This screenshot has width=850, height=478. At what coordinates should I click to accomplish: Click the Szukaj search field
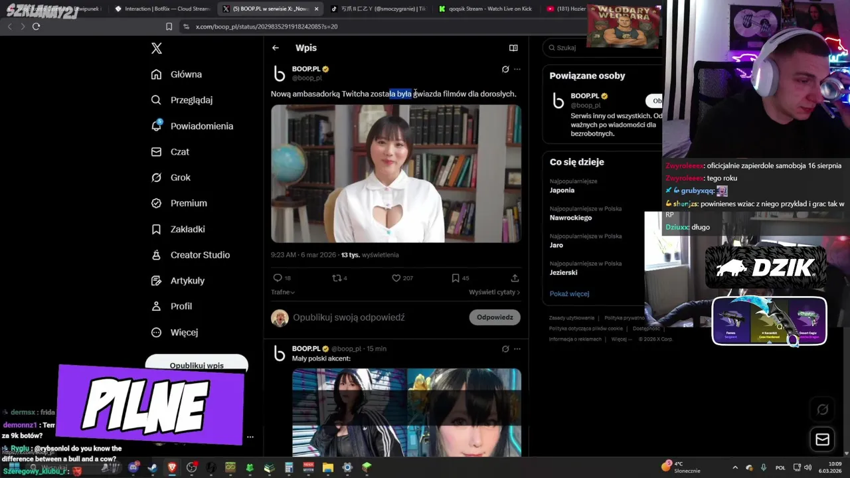(x=603, y=48)
